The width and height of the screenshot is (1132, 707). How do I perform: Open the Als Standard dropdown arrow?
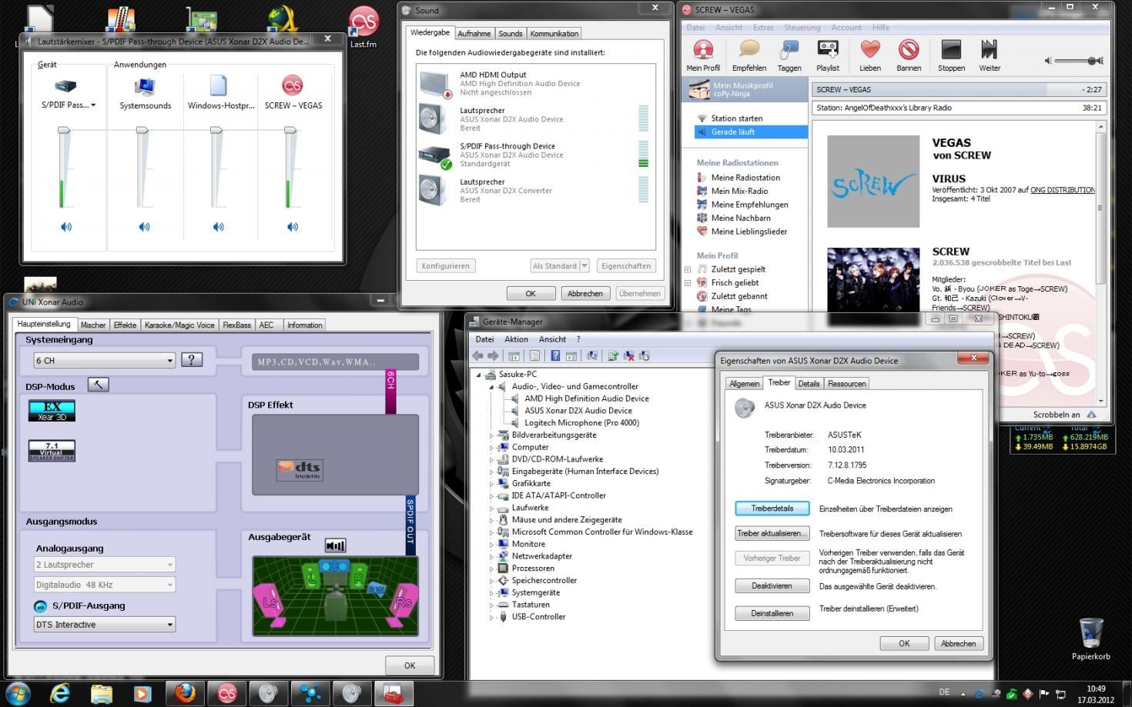coord(584,265)
